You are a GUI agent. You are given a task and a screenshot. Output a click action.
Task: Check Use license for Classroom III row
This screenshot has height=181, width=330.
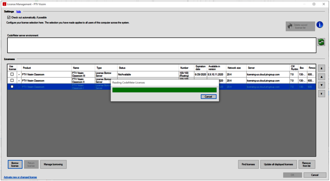tap(12, 74)
